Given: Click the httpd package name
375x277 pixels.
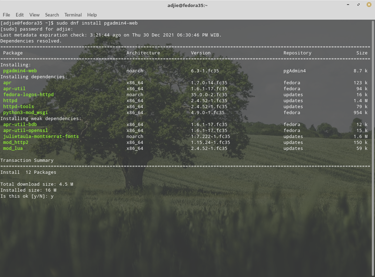Looking at the screenshot, I should [x=10, y=101].
